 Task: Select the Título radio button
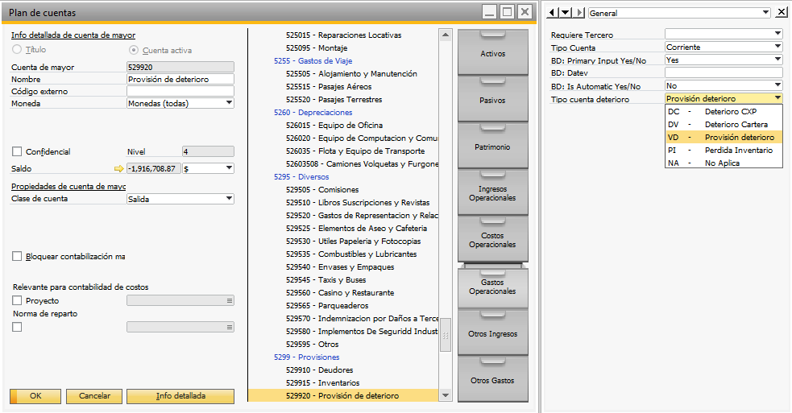[17, 50]
